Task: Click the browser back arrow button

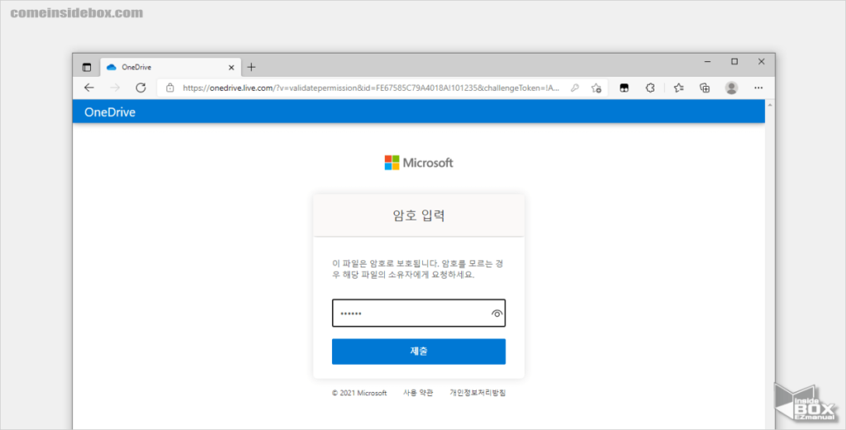Action: [89, 87]
